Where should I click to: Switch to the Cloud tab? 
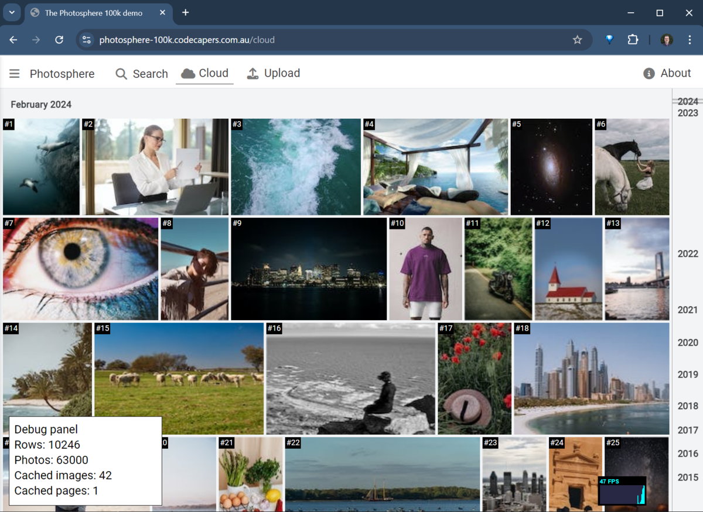click(204, 74)
